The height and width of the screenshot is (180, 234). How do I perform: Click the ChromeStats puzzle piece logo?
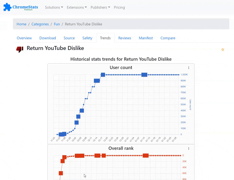coord(7,7)
